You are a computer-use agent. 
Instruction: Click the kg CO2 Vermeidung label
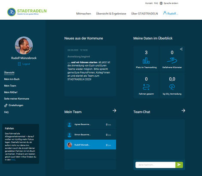coord(172,94)
